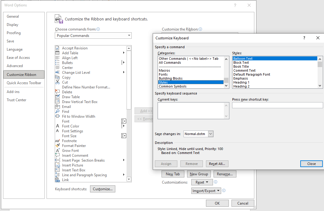Click the Font Settings icon

[x=57, y=131]
